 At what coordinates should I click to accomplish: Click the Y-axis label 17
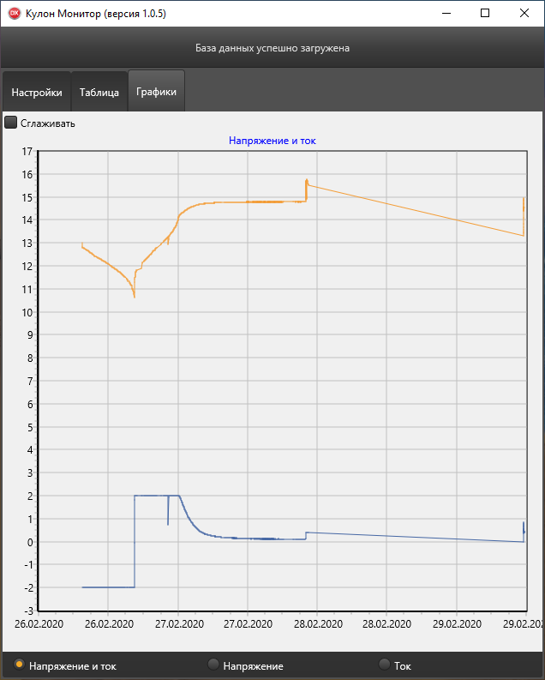[x=26, y=152]
